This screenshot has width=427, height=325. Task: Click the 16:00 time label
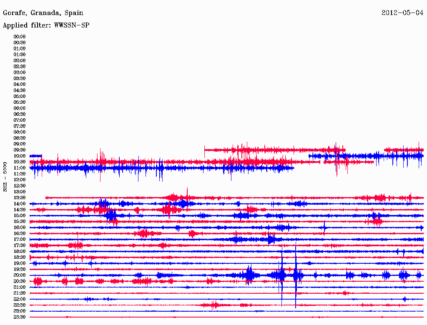[x=20, y=227]
